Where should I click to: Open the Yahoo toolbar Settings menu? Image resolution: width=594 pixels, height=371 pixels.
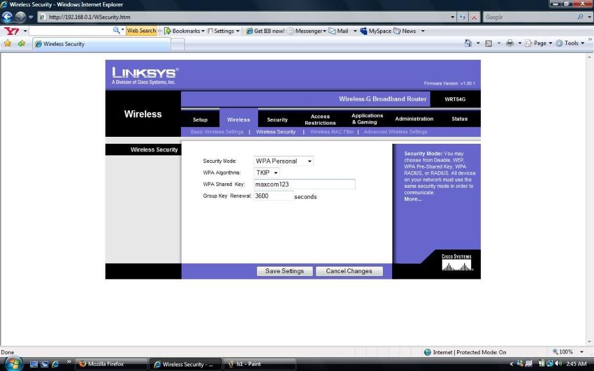tap(223, 31)
